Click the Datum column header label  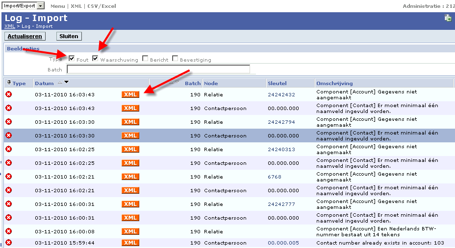[x=44, y=83]
